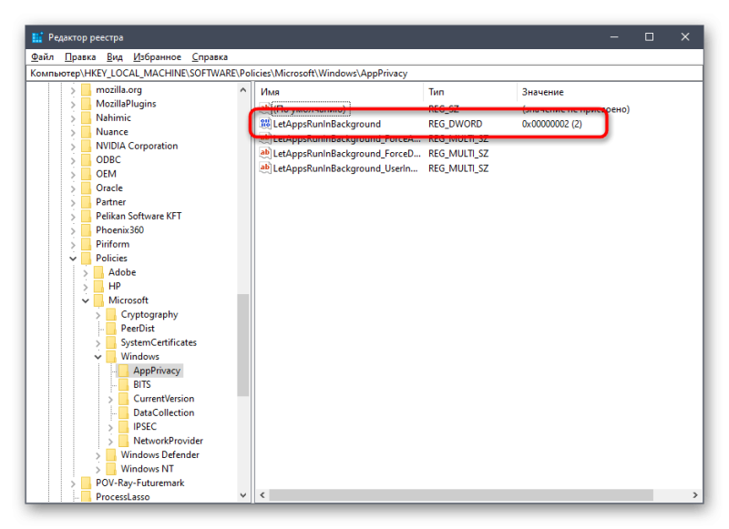
Task: Select the SystemCertificates tree item label
Action: [159, 342]
